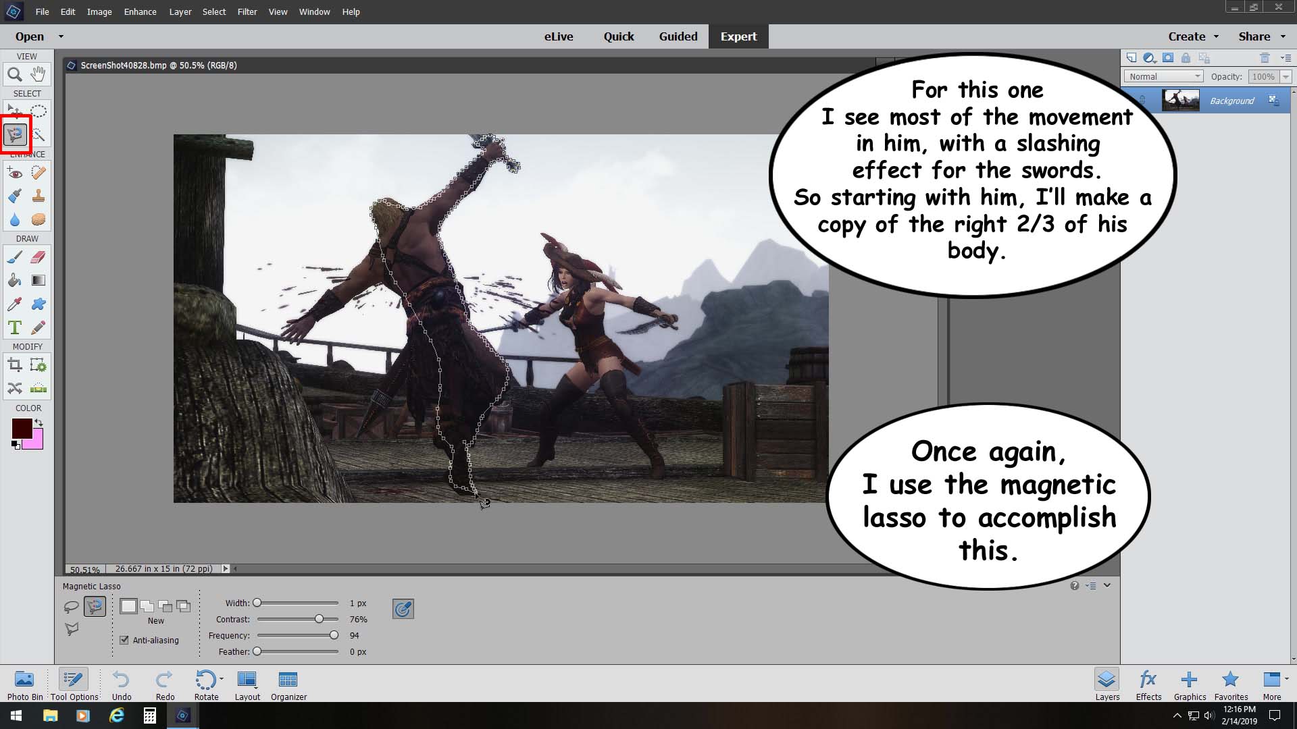The width and height of the screenshot is (1297, 729).
Task: Reset colors to default black and white
Action: 15,444
